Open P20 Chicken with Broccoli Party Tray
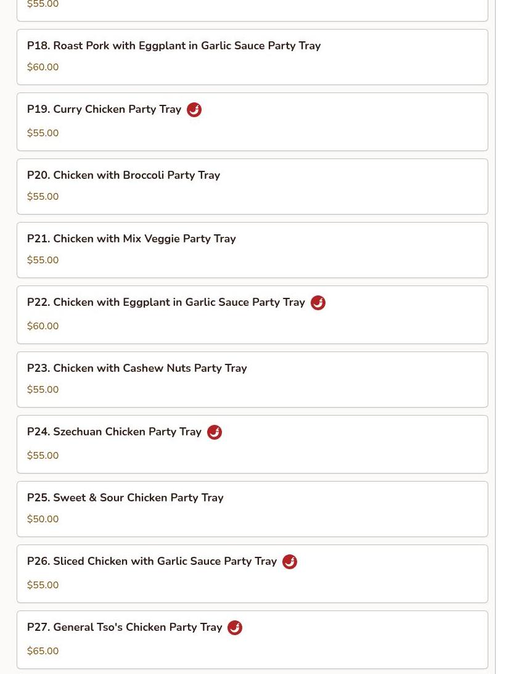 coord(252,187)
